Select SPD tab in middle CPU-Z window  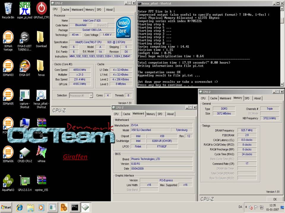point(160,114)
